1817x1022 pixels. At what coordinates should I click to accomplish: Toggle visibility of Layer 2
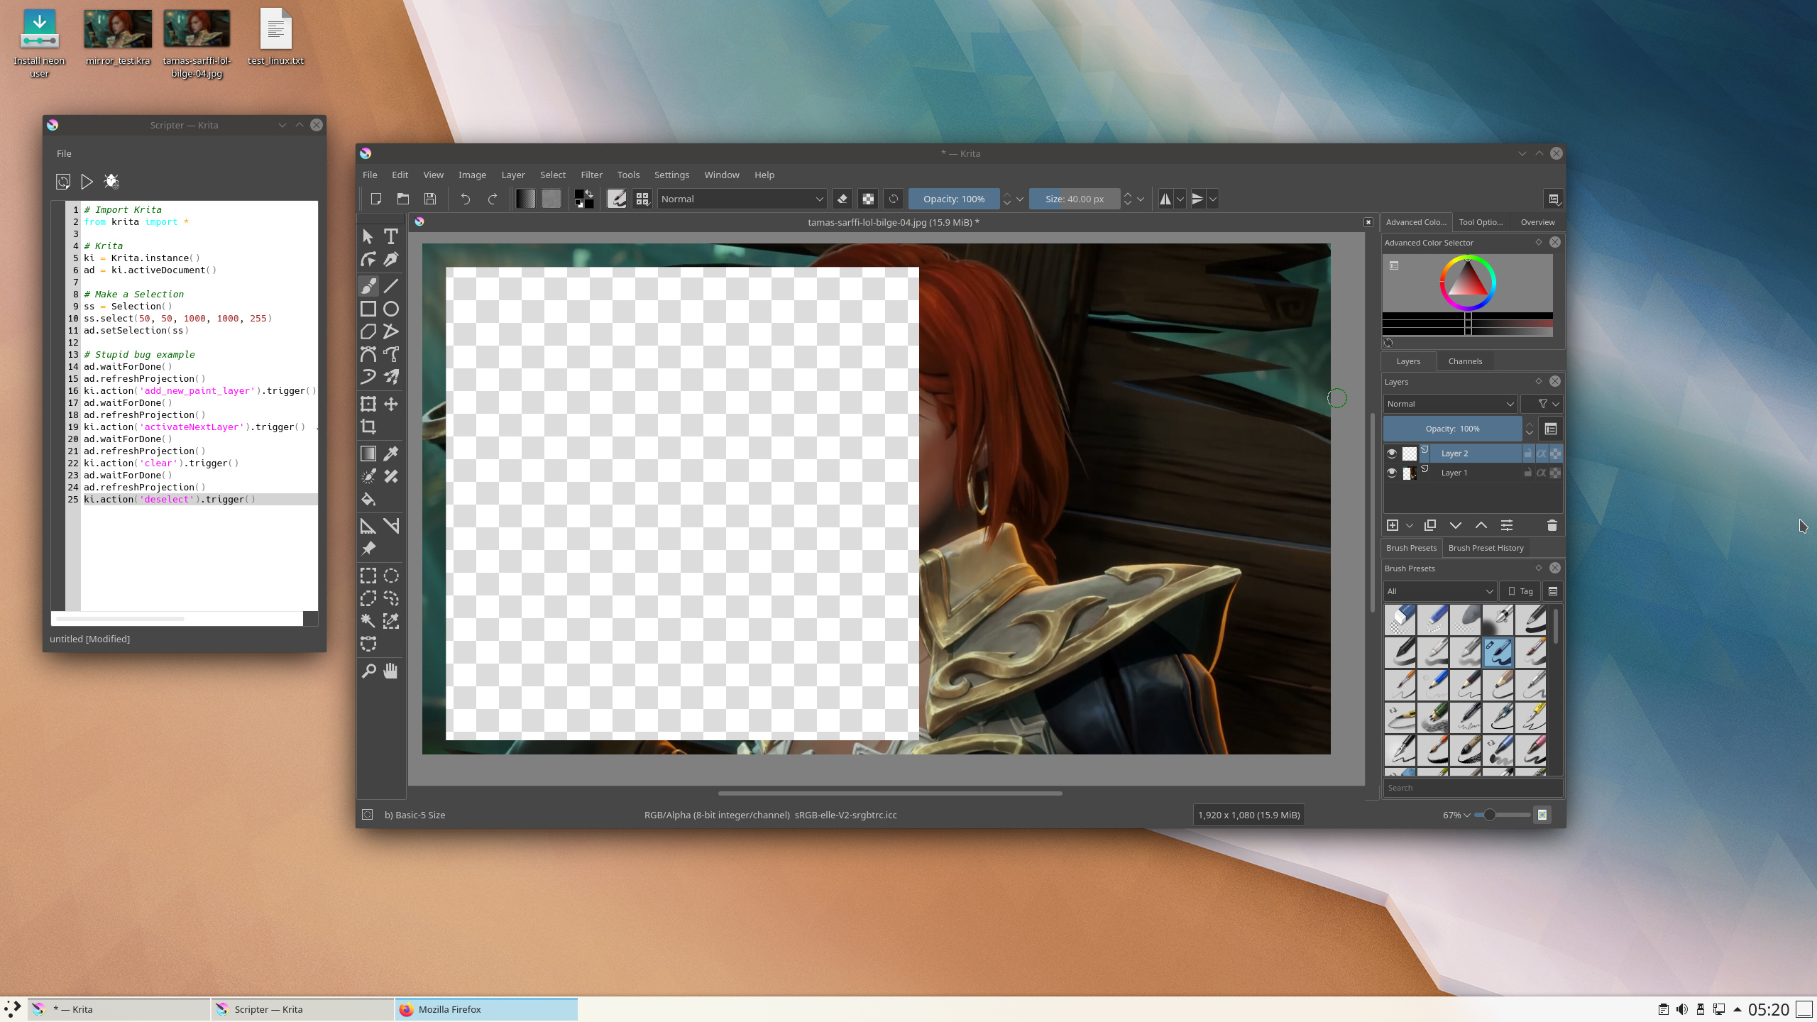coord(1392,454)
